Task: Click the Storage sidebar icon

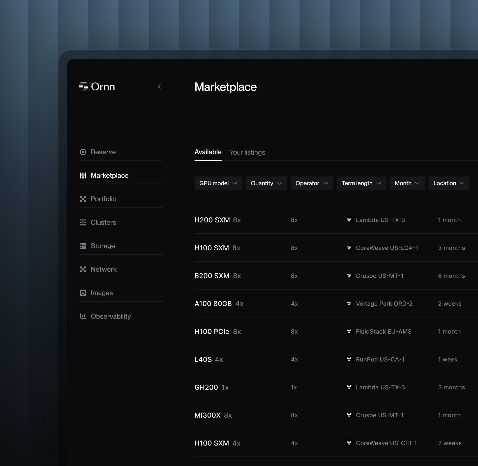Action: tap(83, 246)
